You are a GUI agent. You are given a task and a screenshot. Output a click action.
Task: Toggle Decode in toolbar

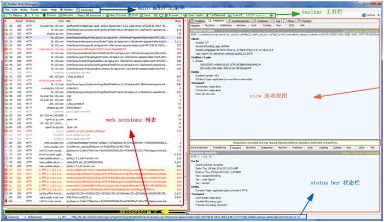66,15
